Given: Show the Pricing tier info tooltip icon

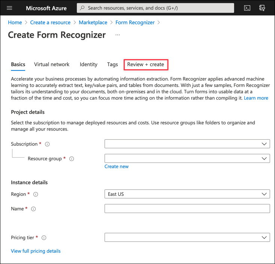Looking at the screenshot, I should point(44,237).
